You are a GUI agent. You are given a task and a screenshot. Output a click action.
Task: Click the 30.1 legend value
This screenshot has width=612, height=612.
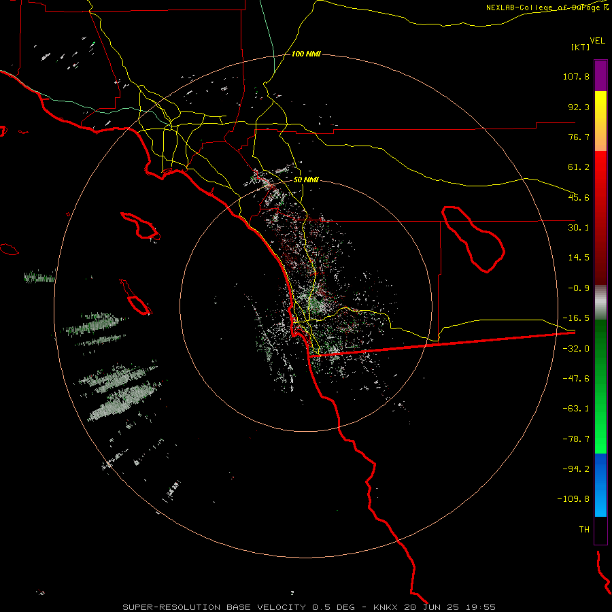coord(579,228)
